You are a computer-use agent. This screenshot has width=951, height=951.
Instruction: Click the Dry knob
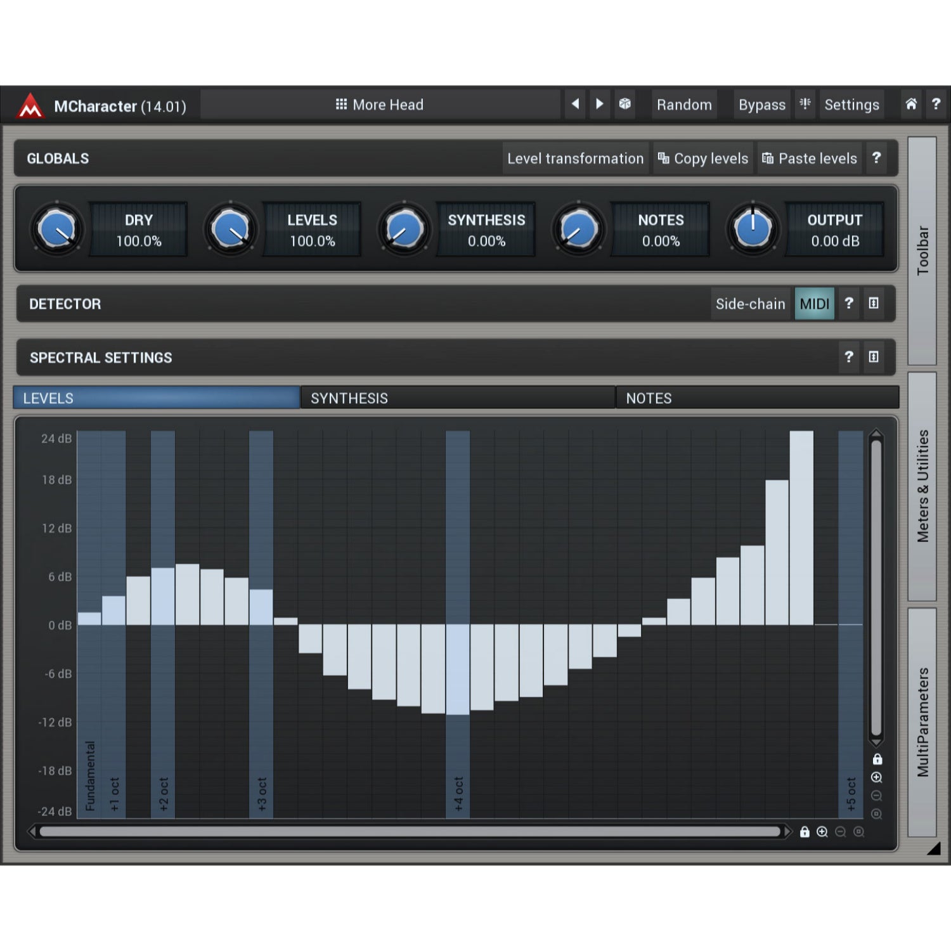click(57, 229)
